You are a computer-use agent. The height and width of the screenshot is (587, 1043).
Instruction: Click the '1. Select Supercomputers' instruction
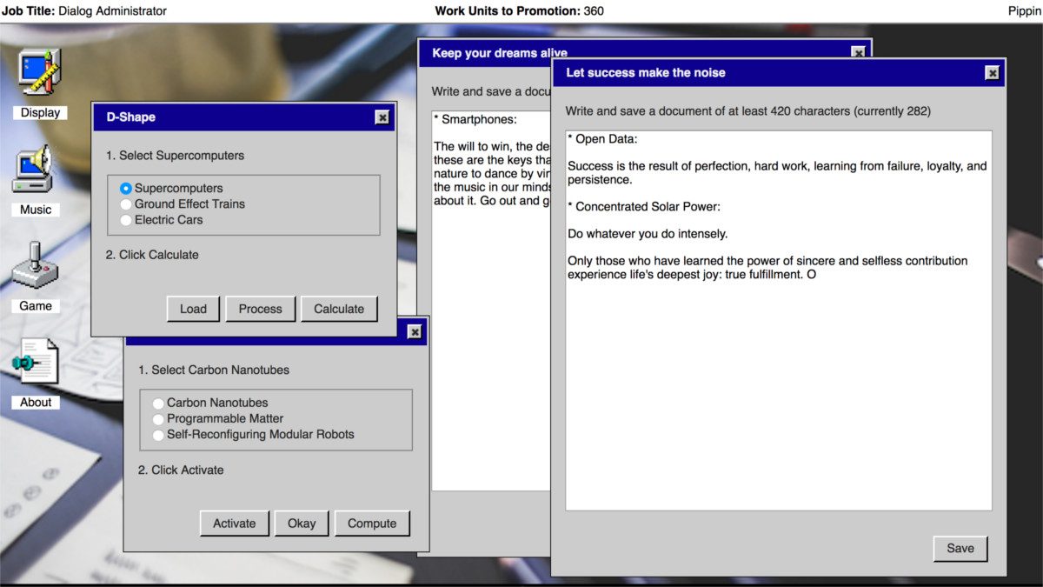pos(175,156)
